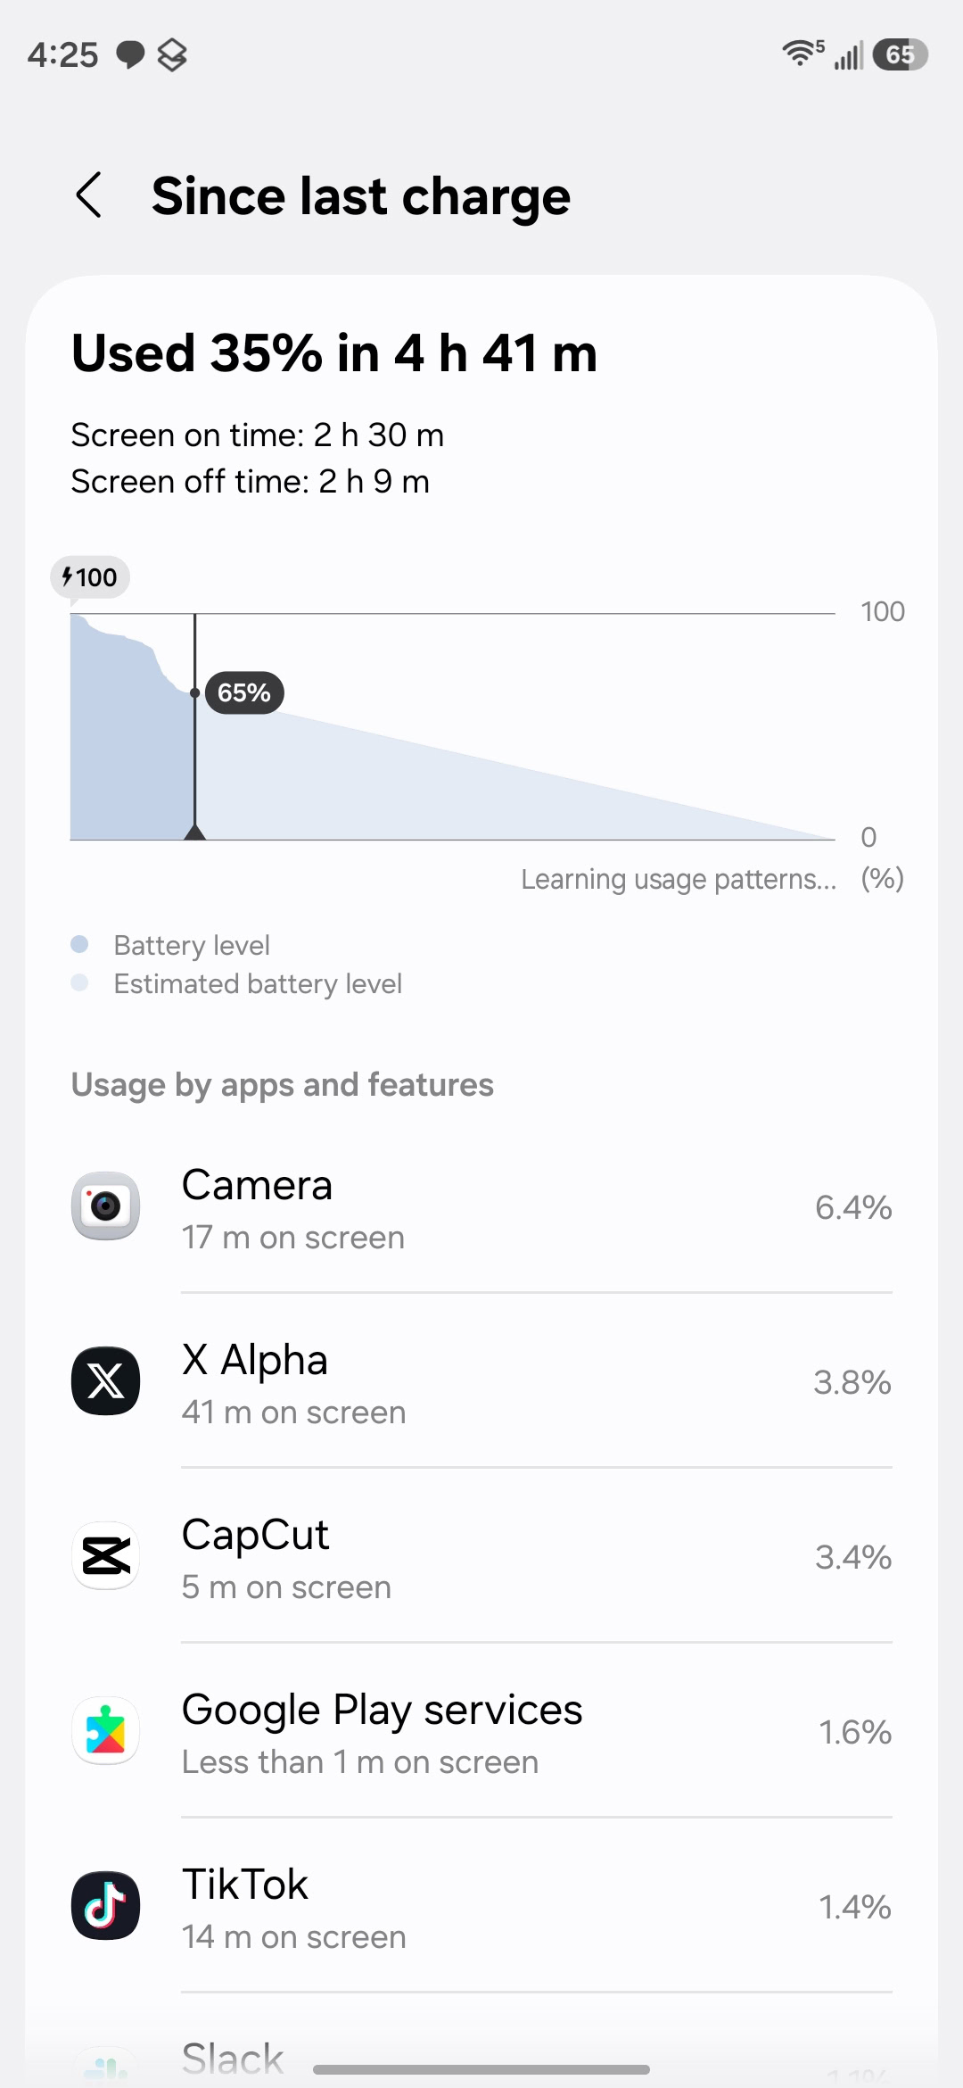Tap the bottom navigation gesture bar

pyautogui.click(x=481, y=2069)
